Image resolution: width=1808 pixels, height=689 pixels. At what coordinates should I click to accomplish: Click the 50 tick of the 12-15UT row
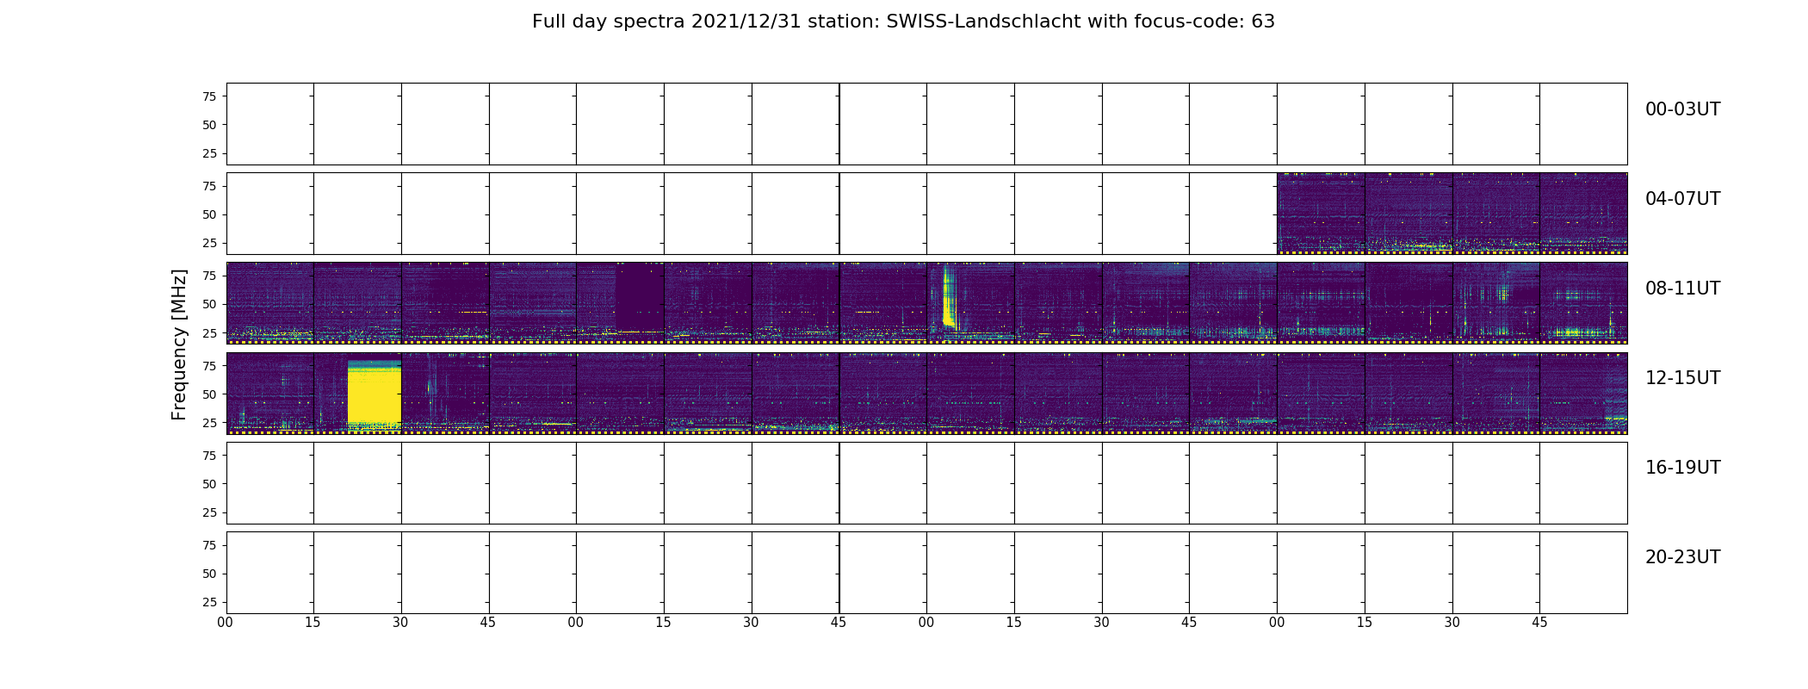coord(209,394)
